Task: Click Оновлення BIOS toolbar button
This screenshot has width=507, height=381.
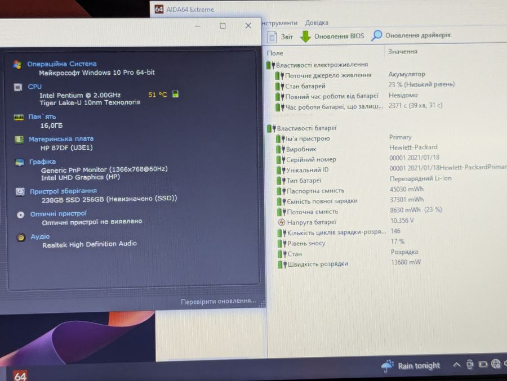Action: 332,36
